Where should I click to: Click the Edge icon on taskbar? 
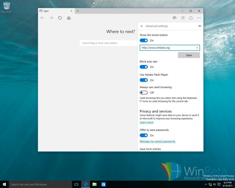click(x=86, y=184)
